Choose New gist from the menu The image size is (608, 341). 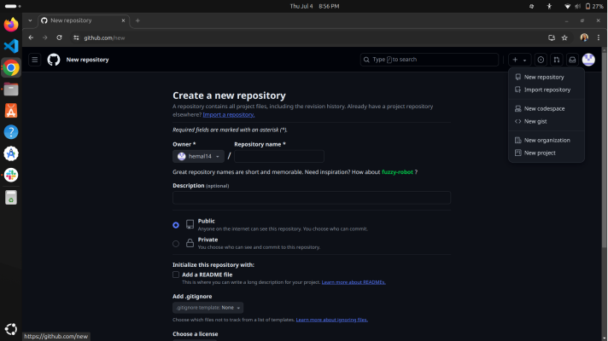point(547,121)
